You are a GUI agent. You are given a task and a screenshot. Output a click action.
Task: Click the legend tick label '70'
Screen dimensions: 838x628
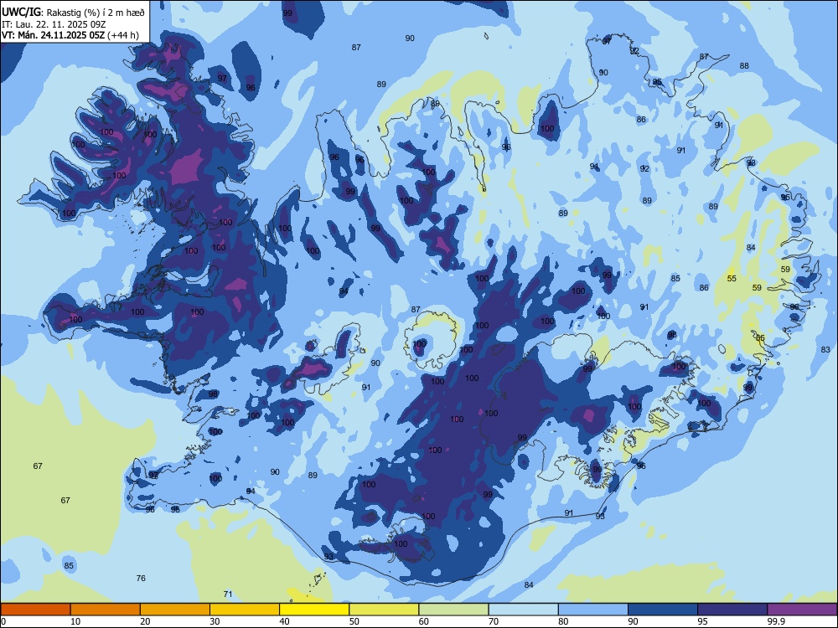[494, 621]
